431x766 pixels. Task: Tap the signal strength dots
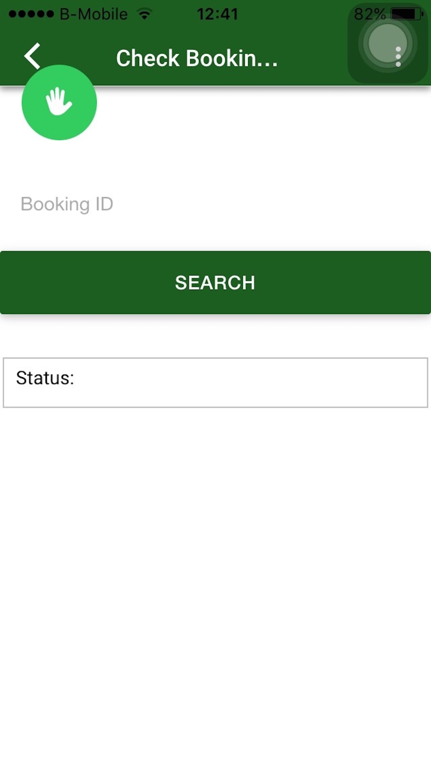31,14
